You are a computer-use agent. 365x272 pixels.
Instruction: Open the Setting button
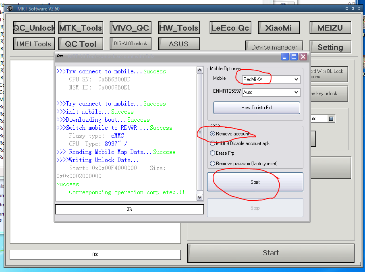tap(330, 47)
